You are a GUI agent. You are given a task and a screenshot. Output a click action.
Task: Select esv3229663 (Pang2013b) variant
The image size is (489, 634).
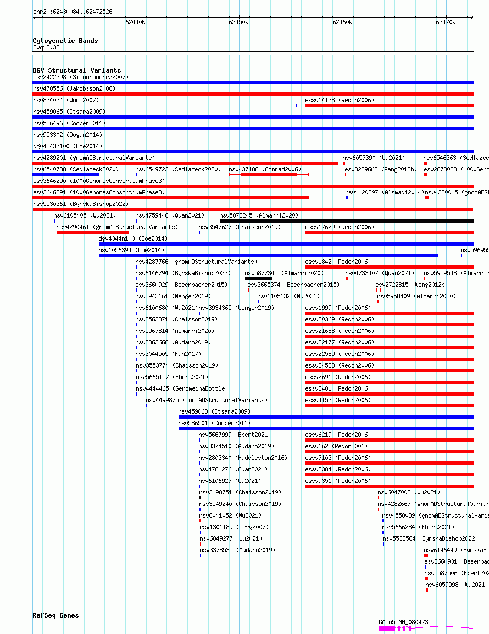click(x=381, y=169)
